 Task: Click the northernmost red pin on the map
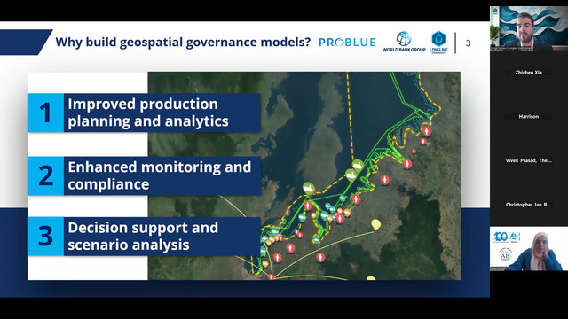click(427, 131)
